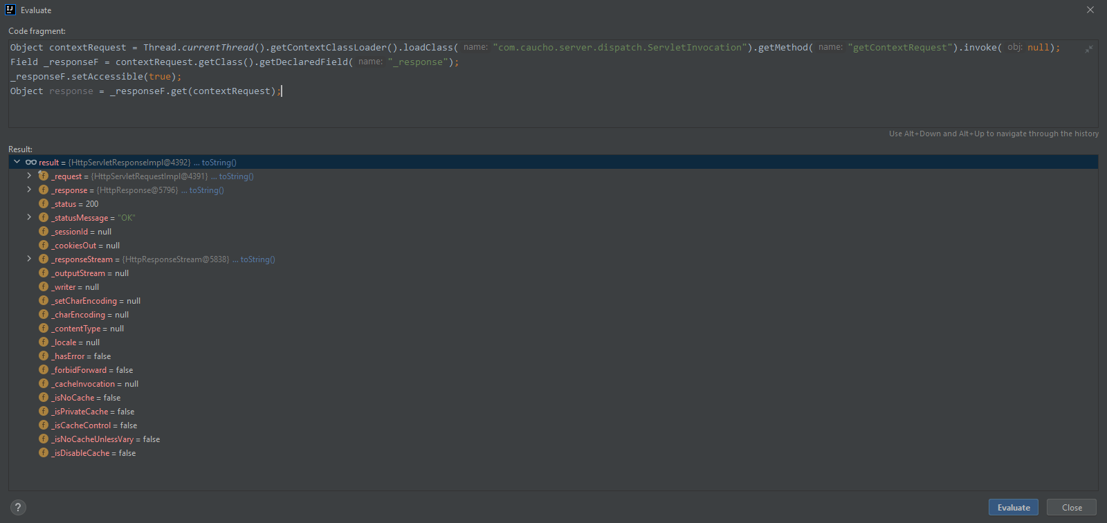Click the field icon next to _statusMessage
Image resolution: width=1107 pixels, height=523 pixels.
click(44, 217)
